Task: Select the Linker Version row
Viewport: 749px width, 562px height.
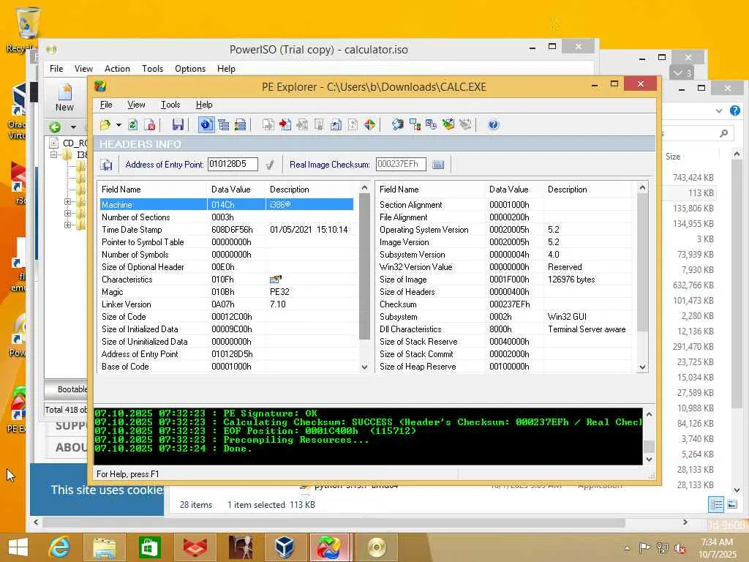Action: (x=227, y=304)
